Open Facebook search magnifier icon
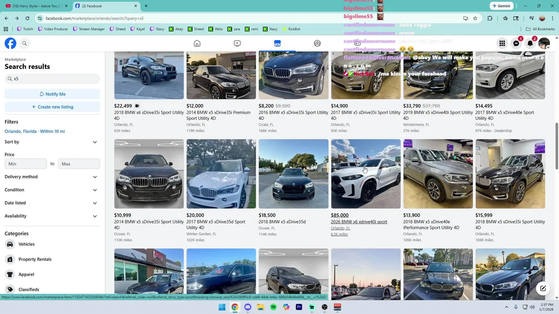559x314 pixels. tap(24, 43)
